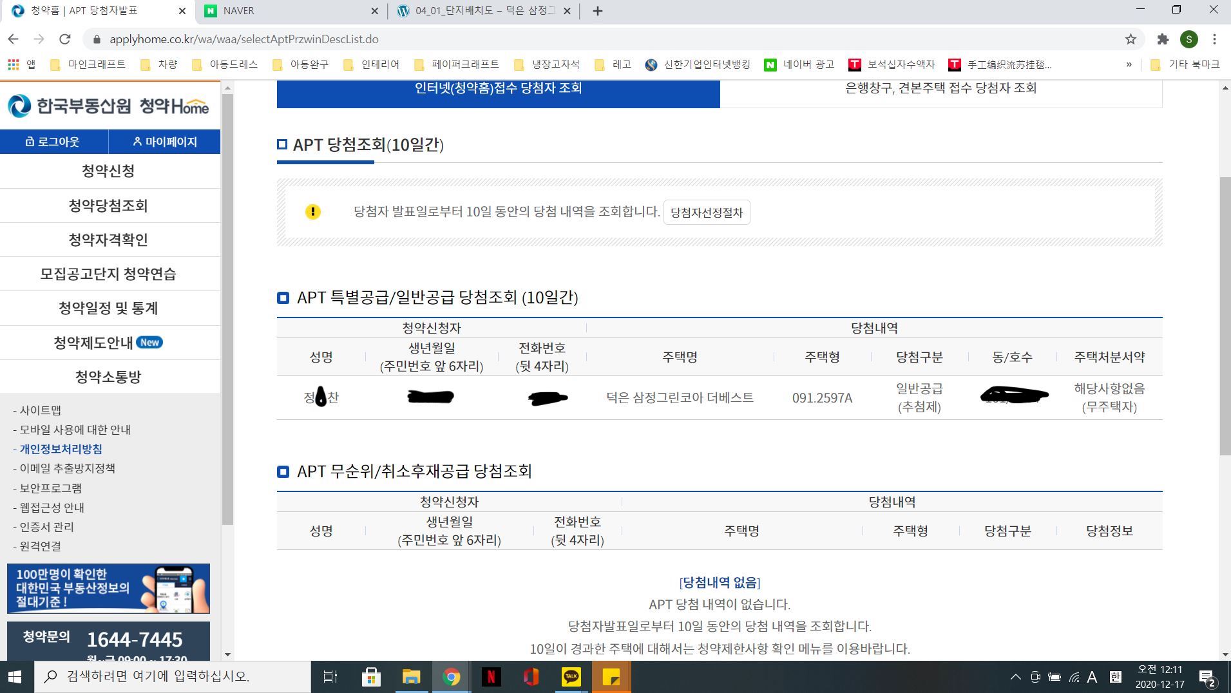This screenshot has width=1231, height=693.
Task: Reload the current page
Action: click(x=64, y=39)
